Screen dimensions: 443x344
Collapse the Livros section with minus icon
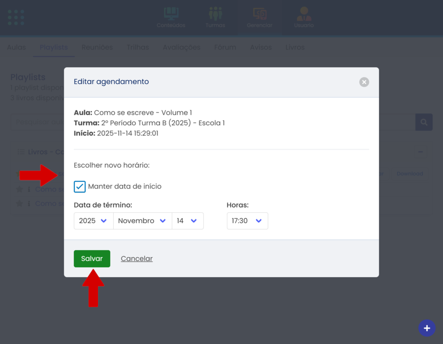coord(420,152)
